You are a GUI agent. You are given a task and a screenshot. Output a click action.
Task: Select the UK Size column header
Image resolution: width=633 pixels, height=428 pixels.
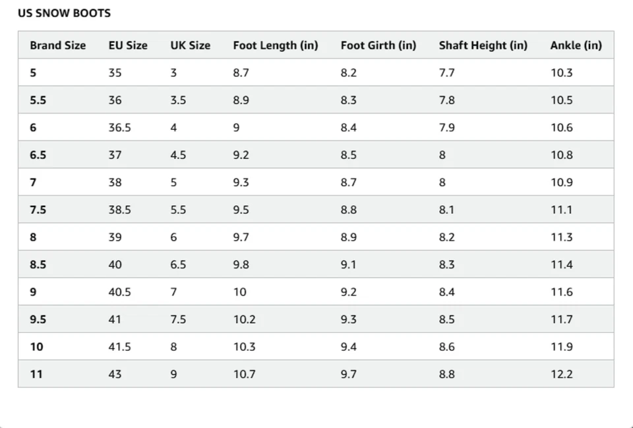pos(190,46)
